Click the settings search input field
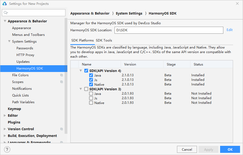Viewport: 243px width, 155px height. coord(34,13)
